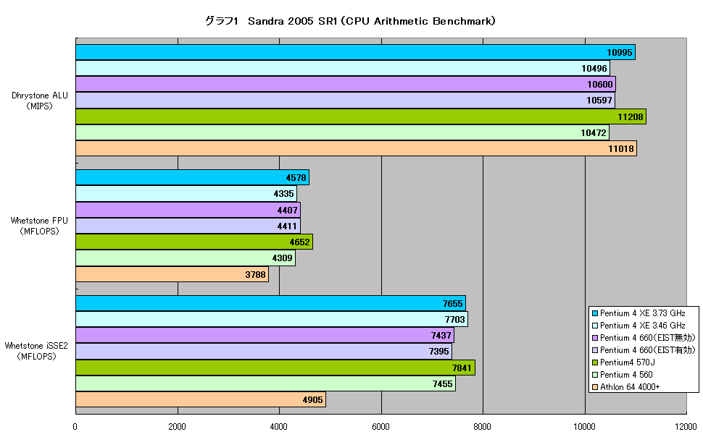Click the Dhrystone bar labeled 11208
Screen dimensions: 703x437
[x=361, y=117]
